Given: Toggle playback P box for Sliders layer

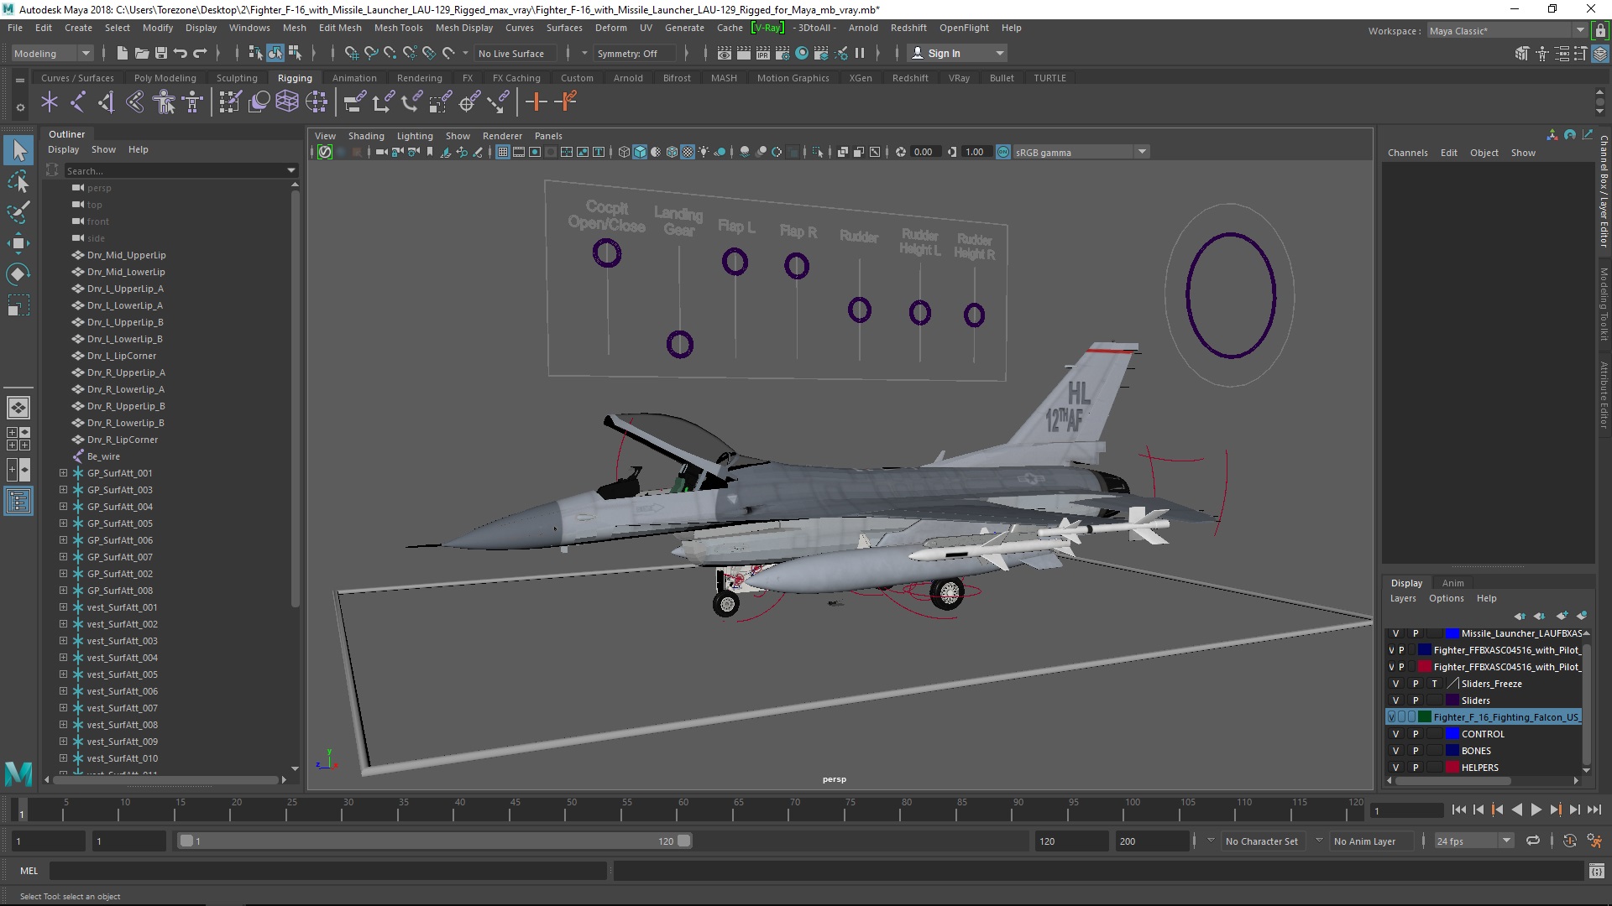Looking at the screenshot, I should click(x=1415, y=700).
